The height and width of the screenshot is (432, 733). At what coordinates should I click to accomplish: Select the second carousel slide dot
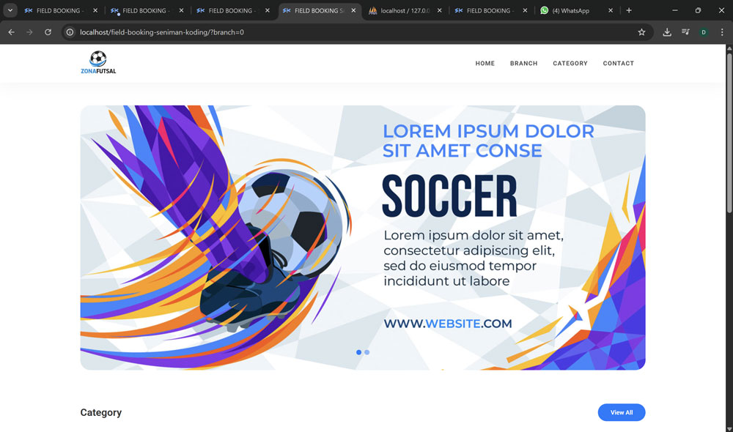click(367, 352)
